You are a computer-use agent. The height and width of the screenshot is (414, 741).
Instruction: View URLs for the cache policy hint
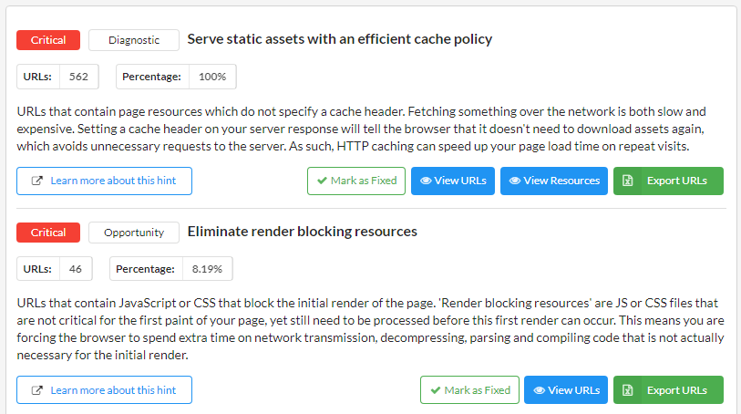[x=453, y=181]
